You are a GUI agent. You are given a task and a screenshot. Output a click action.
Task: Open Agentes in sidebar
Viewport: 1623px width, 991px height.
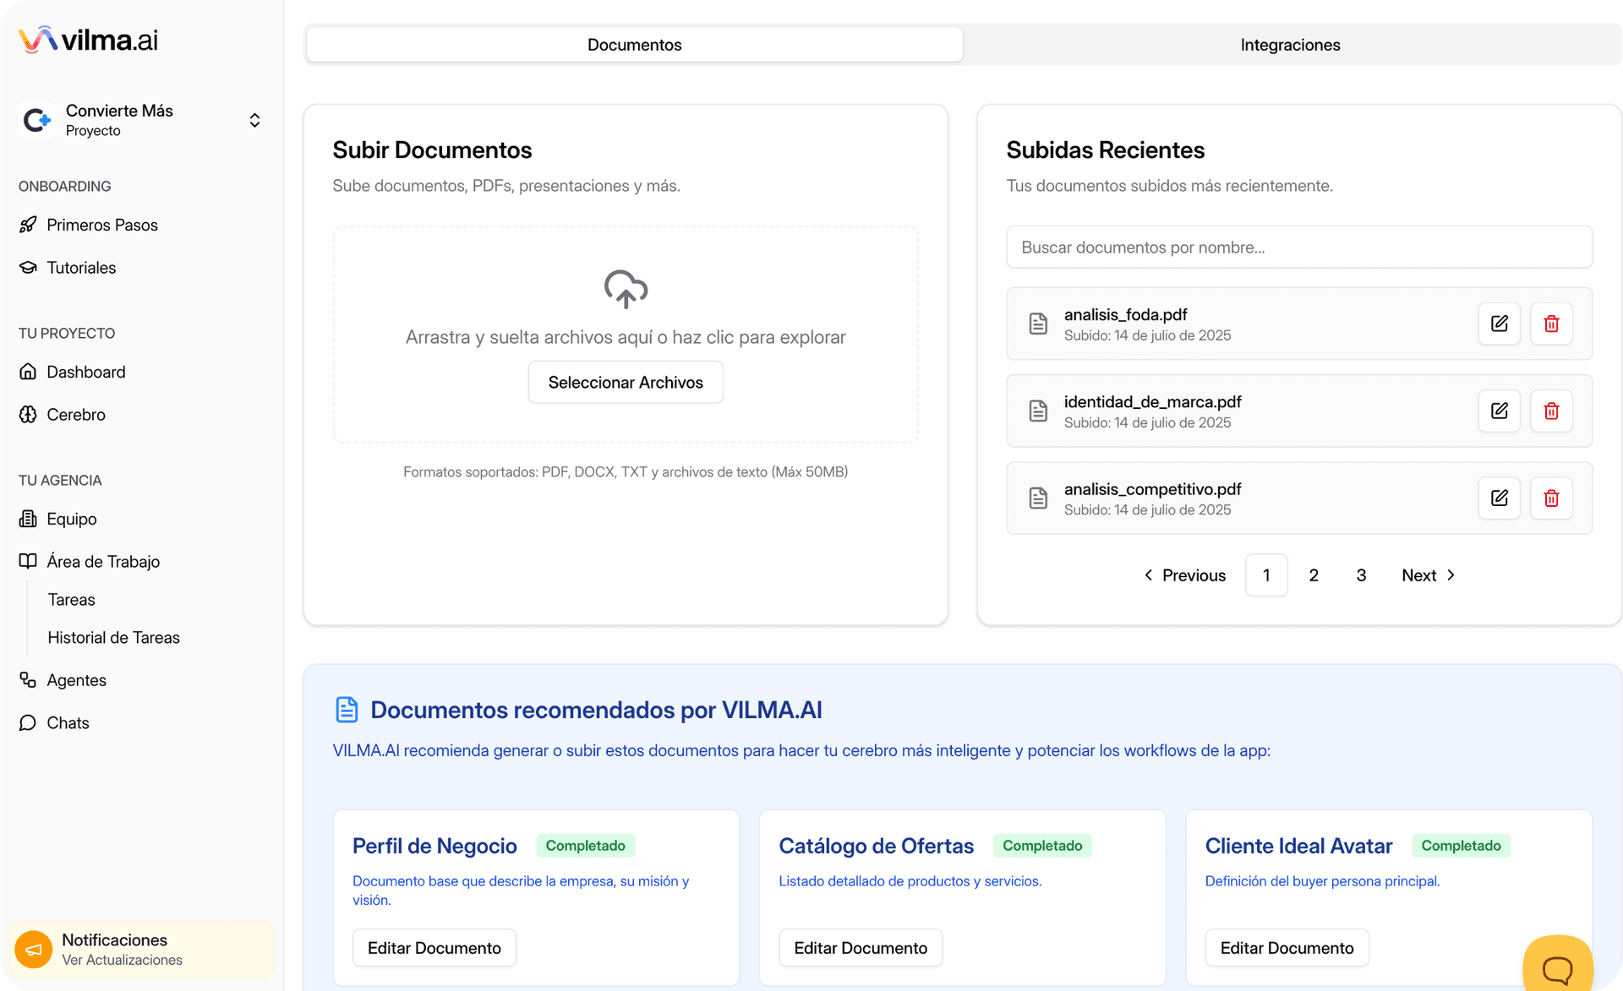tap(76, 680)
